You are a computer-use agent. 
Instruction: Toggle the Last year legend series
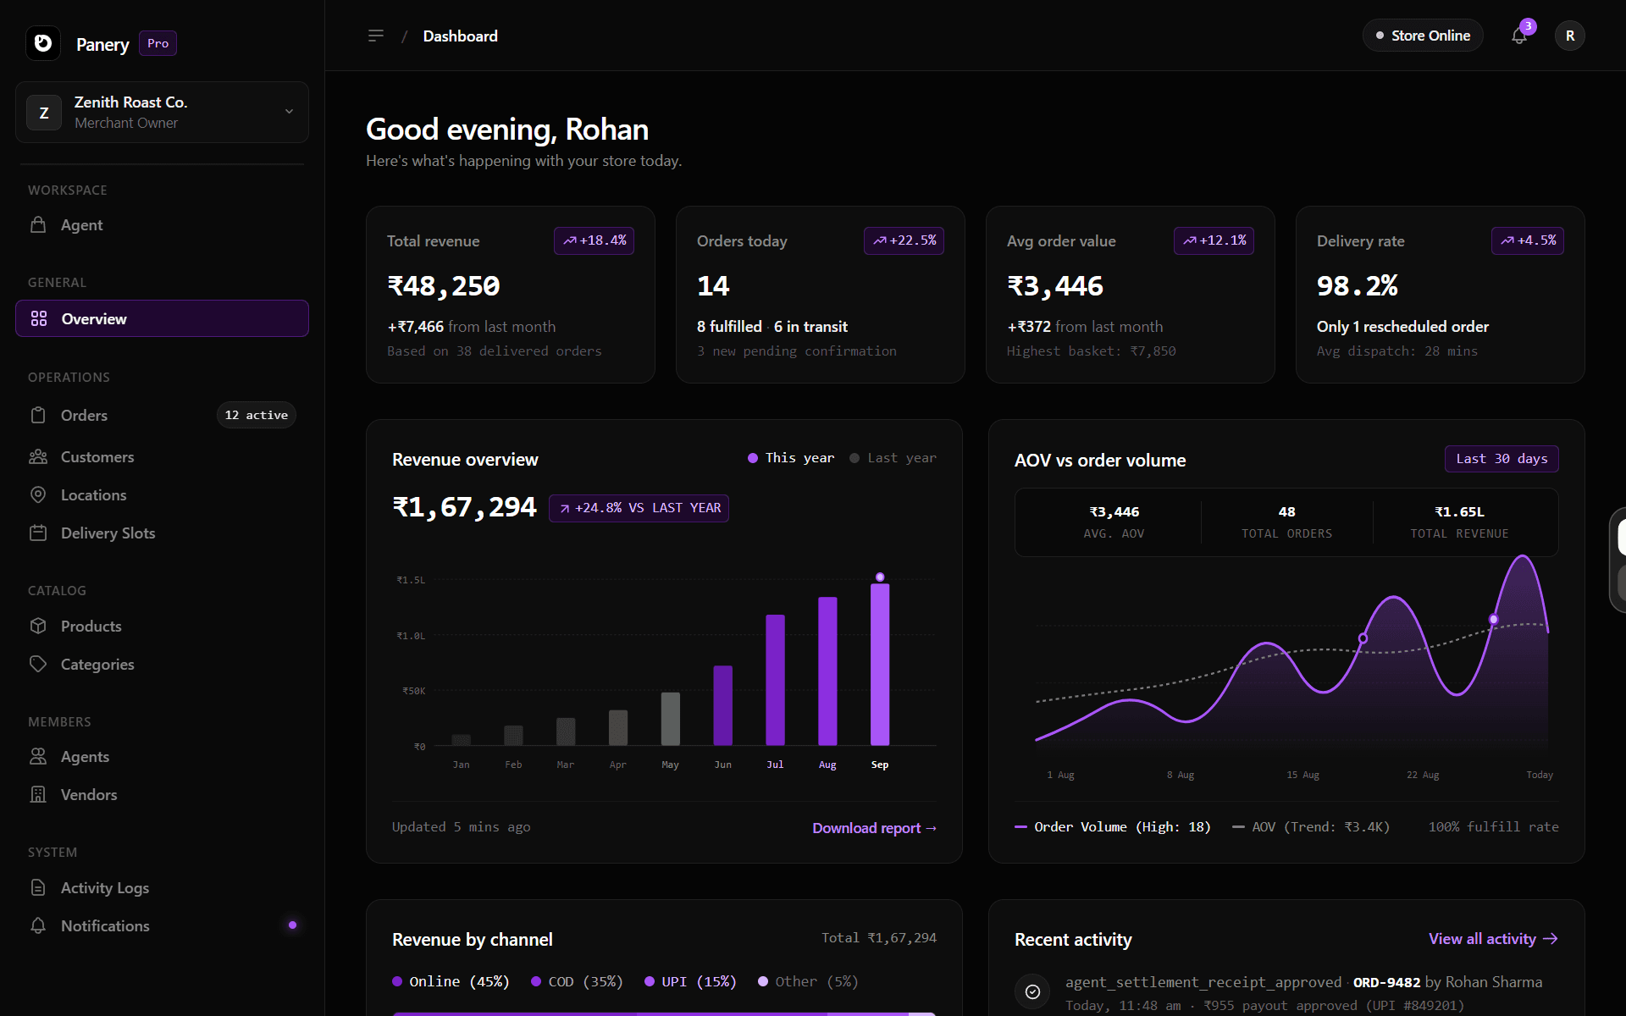893,458
